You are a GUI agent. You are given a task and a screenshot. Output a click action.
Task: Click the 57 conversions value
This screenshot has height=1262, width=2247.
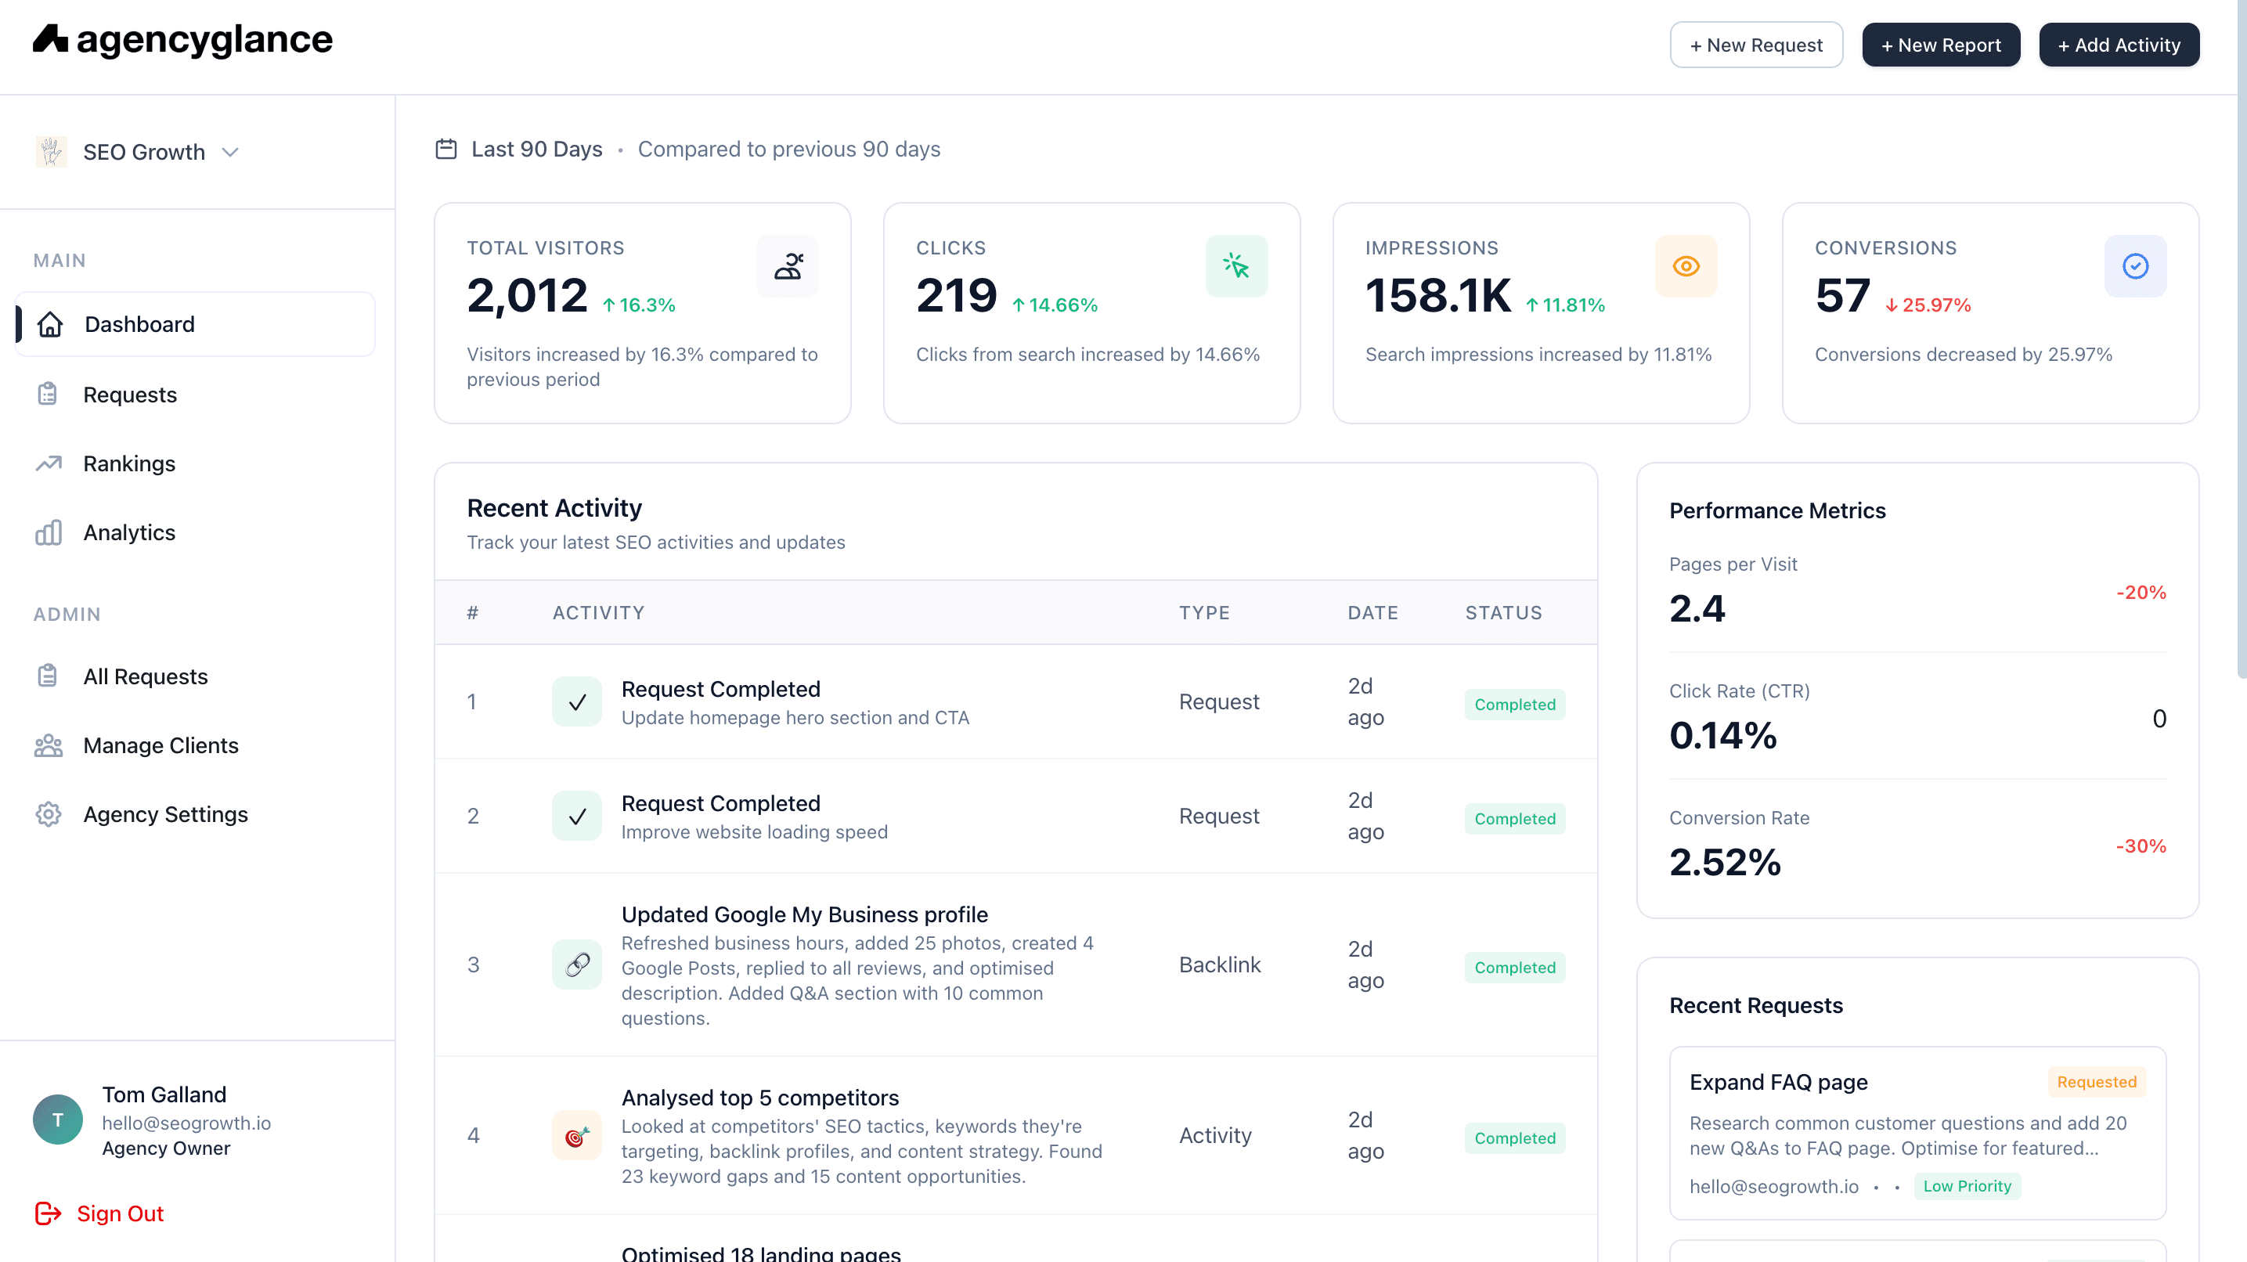click(x=1842, y=296)
